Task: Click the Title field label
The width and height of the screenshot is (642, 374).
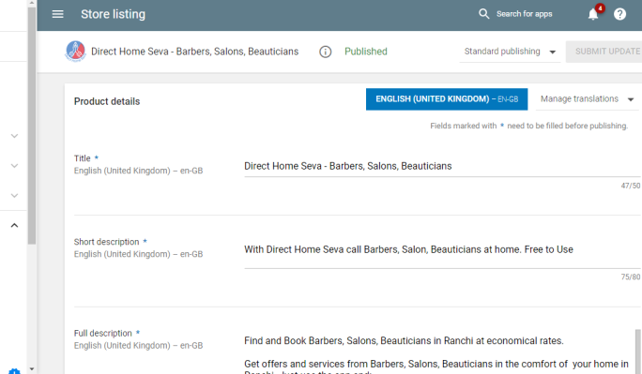Action: point(82,158)
